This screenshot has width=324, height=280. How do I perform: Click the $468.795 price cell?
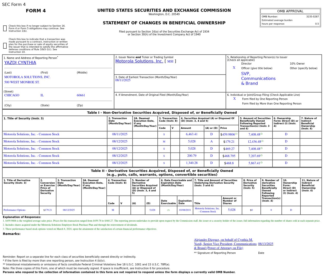[229, 156]
